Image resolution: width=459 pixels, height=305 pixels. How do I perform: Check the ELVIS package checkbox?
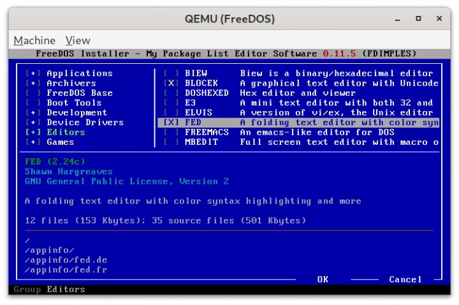[171, 112]
